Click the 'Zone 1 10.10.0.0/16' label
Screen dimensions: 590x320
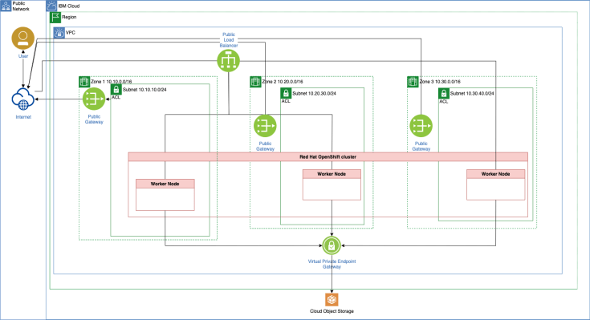[x=112, y=82]
